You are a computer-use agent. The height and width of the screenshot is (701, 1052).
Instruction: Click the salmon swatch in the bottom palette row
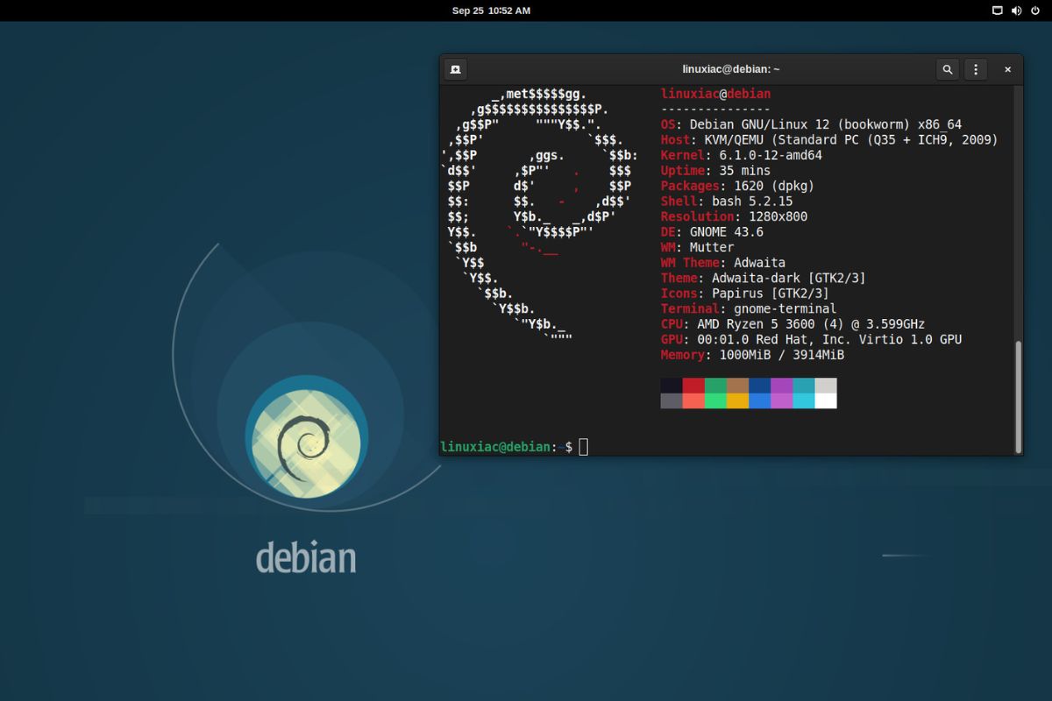pos(693,400)
